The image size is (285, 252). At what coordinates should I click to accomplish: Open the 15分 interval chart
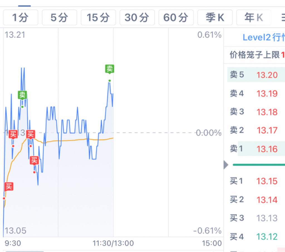(98, 18)
